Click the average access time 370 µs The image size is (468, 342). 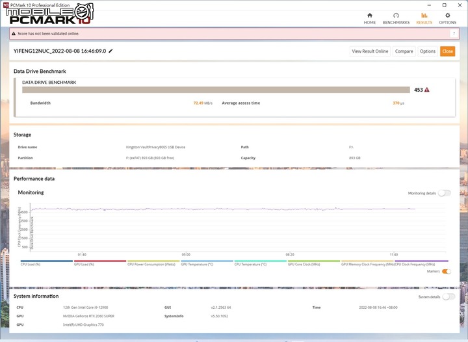point(398,103)
